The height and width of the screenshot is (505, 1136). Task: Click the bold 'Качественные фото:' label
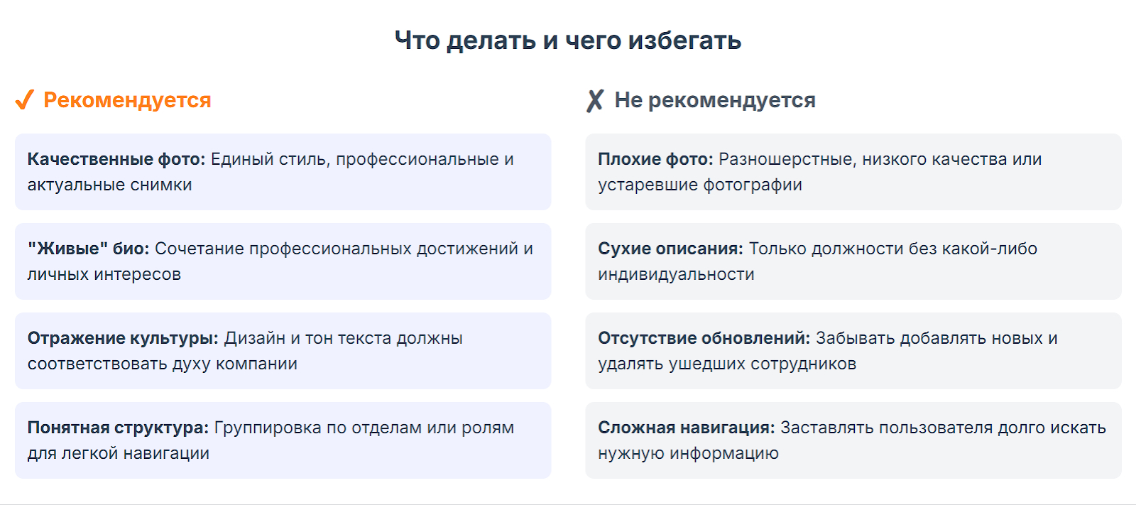[116, 159]
